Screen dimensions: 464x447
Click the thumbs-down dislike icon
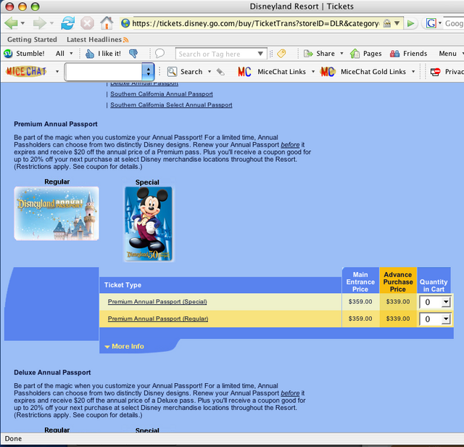[133, 53]
